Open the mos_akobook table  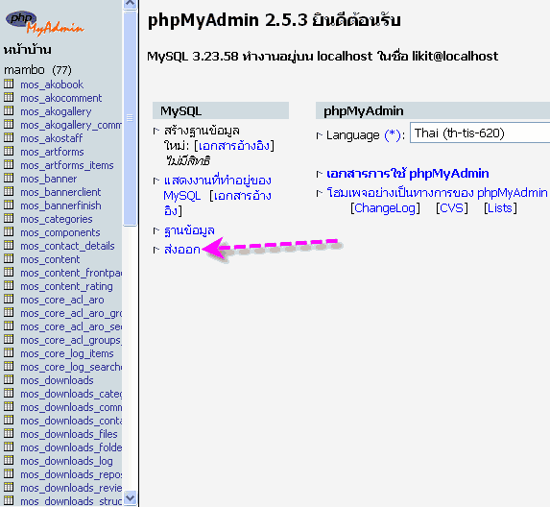tap(52, 84)
